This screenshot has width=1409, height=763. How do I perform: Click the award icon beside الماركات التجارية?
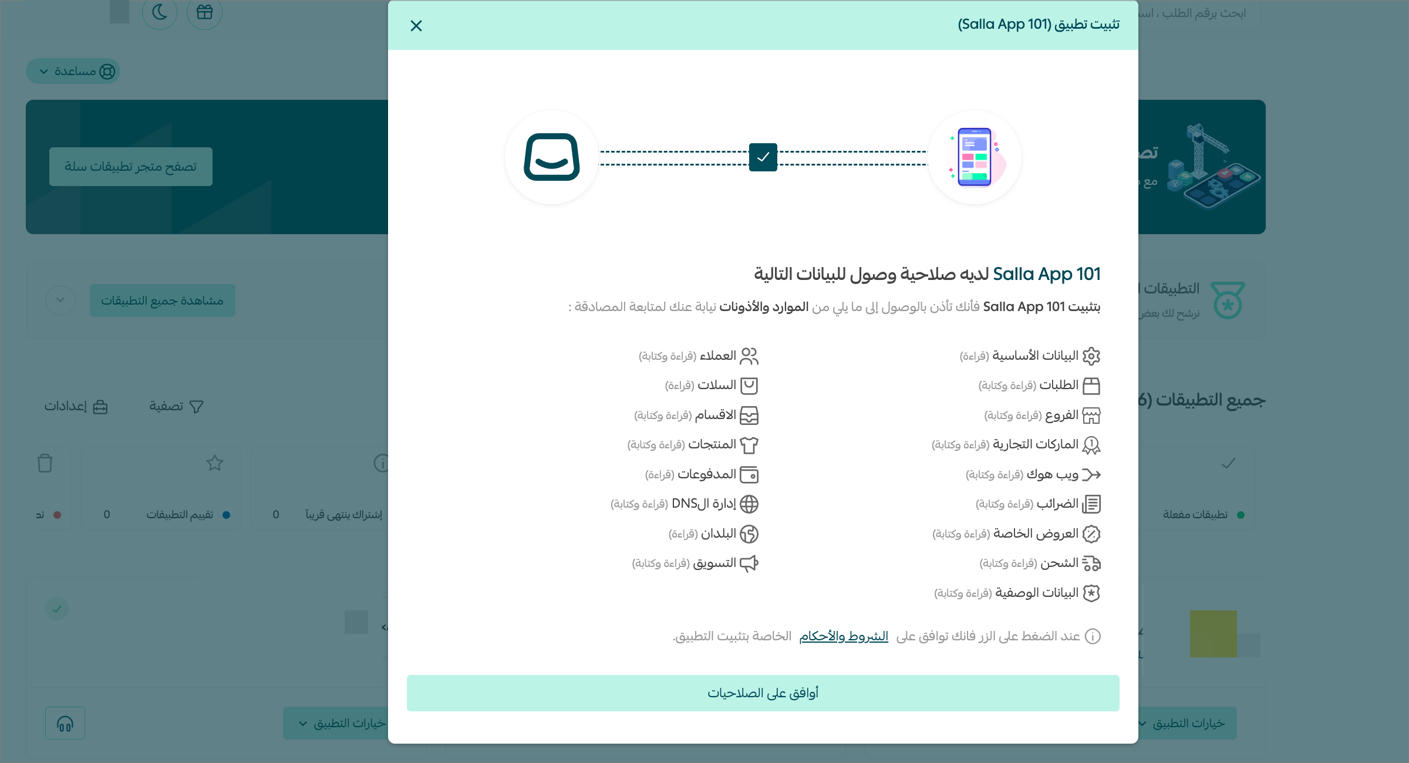click(x=1091, y=445)
